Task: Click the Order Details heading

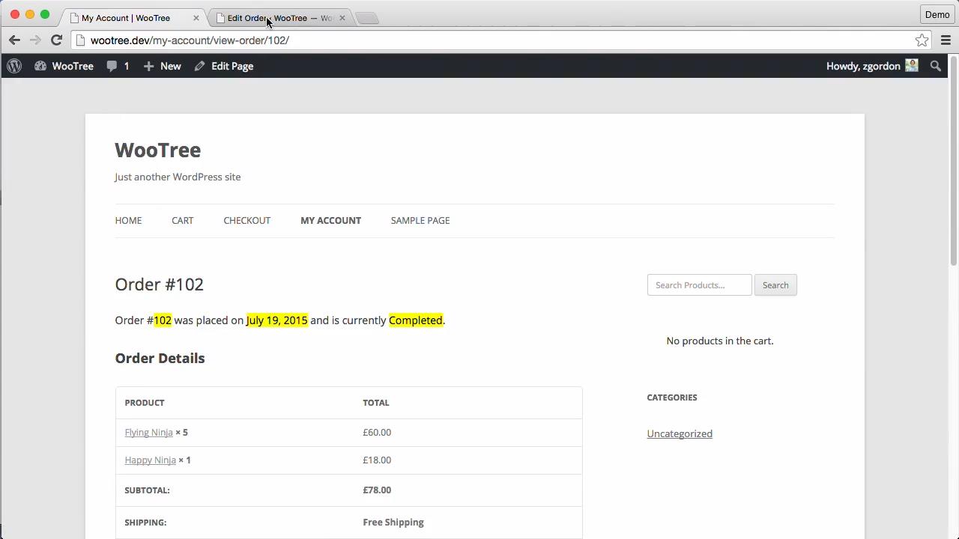Action: (160, 358)
